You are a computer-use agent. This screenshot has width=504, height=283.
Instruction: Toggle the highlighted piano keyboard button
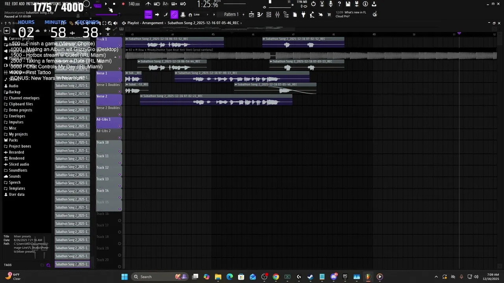pos(148,15)
